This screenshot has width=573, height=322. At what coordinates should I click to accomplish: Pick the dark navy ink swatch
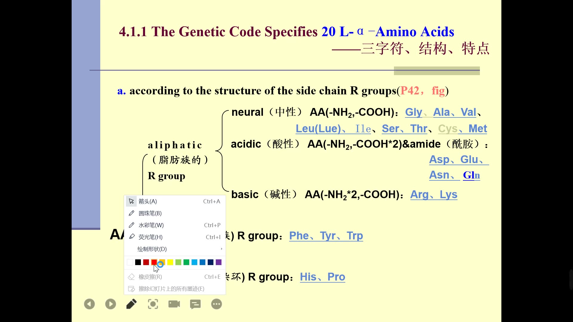(210, 262)
